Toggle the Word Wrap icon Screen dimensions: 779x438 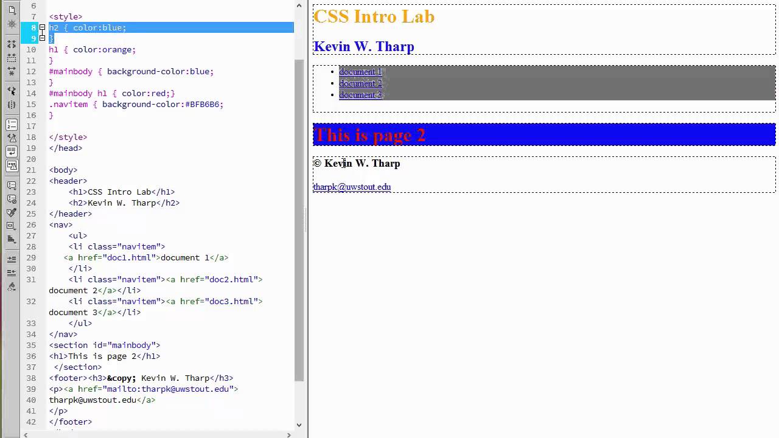point(12,151)
